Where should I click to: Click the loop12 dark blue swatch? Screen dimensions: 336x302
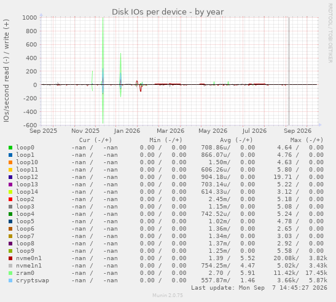click(x=10, y=177)
